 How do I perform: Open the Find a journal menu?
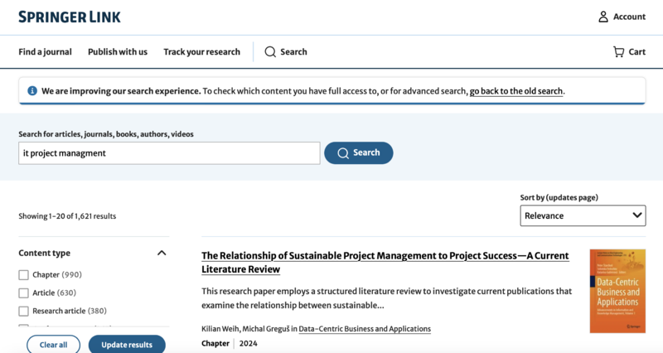click(45, 51)
